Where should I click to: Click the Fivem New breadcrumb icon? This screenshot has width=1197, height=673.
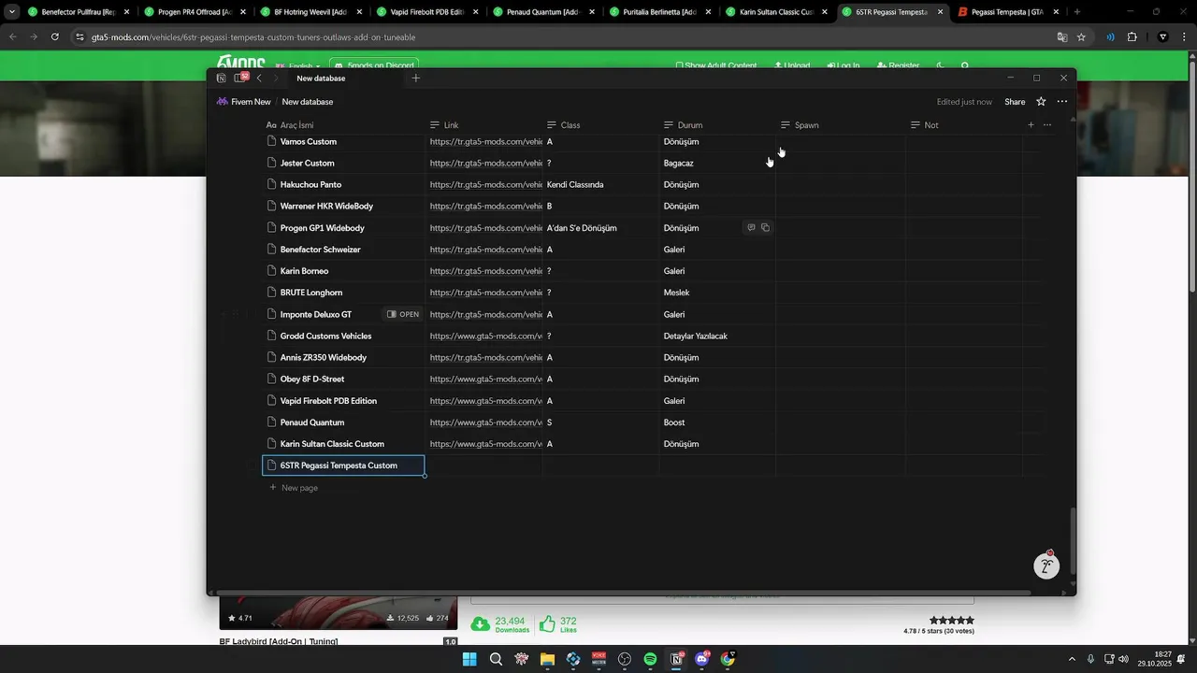(x=223, y=102)
